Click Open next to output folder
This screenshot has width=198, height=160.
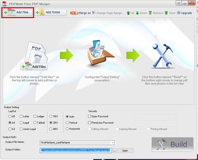125,150
